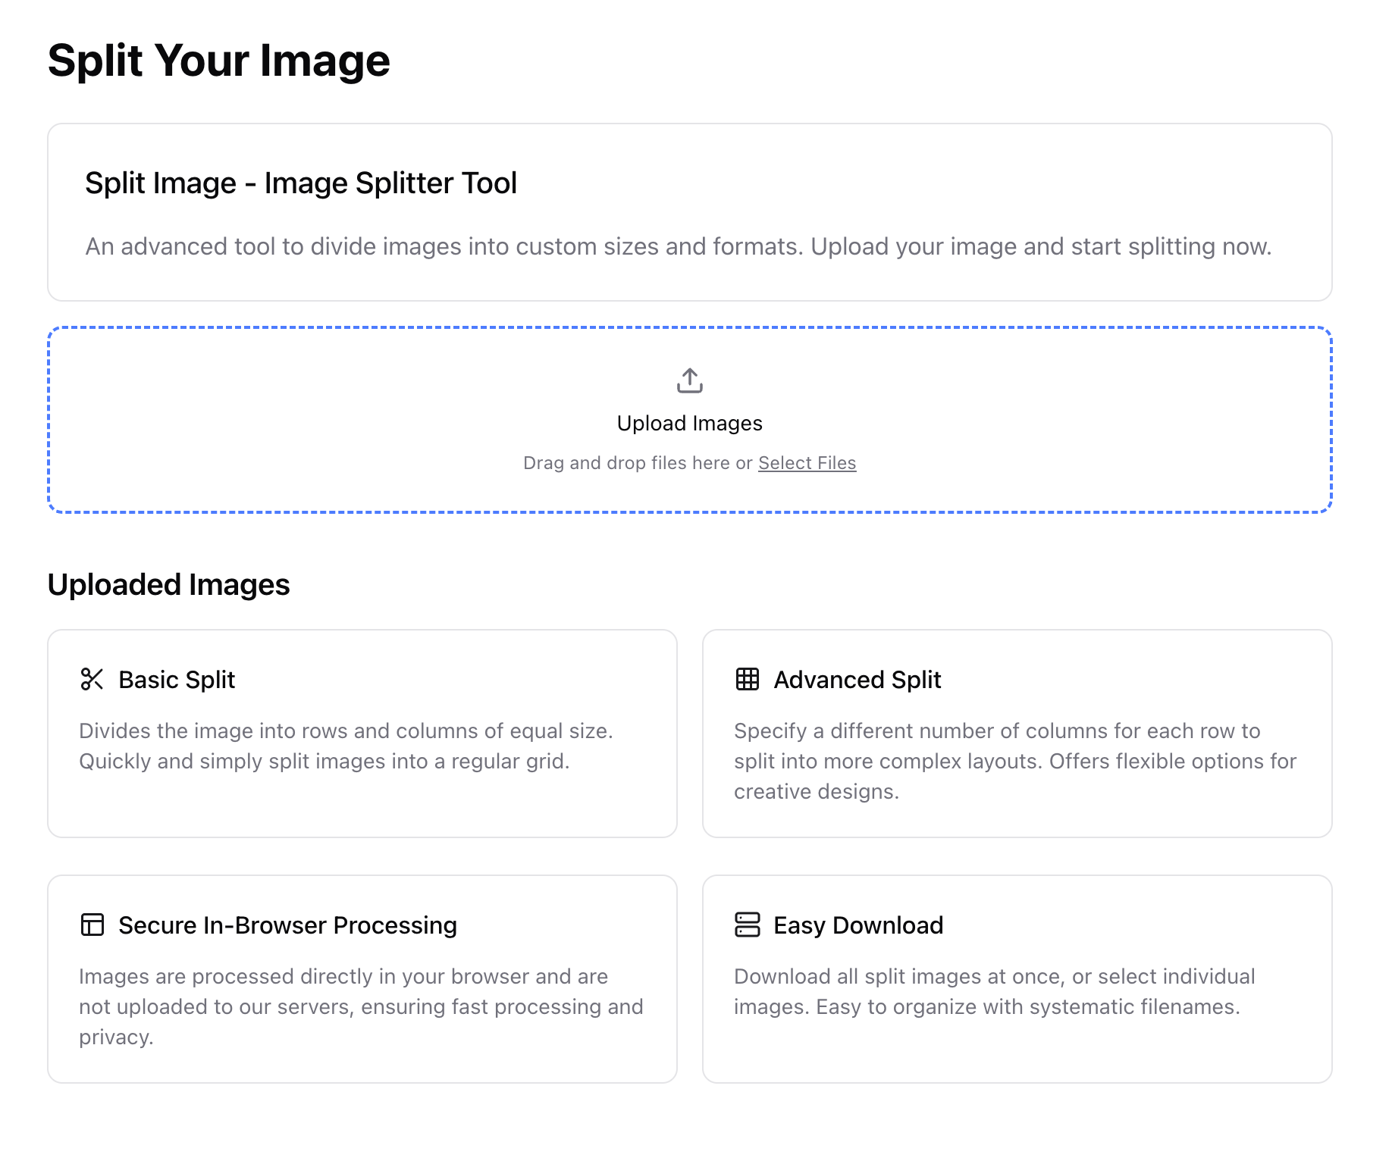
Task: Click the upload arrow icon in the drop zone
Action: 688,380
